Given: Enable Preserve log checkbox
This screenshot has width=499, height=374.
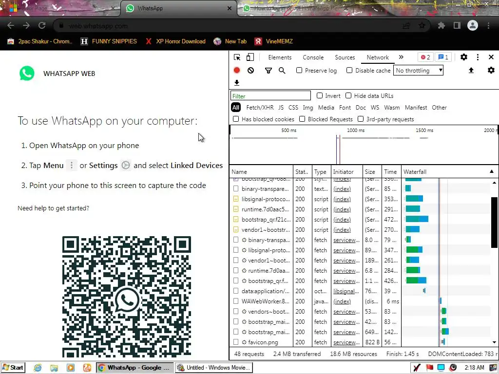Looking at the screenshot, I should pyautogui.click(x=299, y=70).
